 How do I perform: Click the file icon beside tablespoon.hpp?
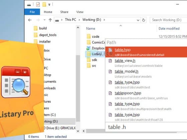click(x=110, y=93)
